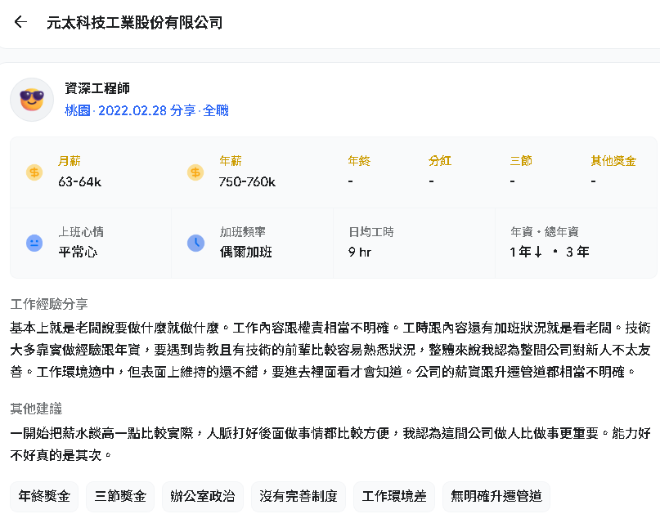Click the 年終 label
660x514 pixels.
(x=359, y=161)
